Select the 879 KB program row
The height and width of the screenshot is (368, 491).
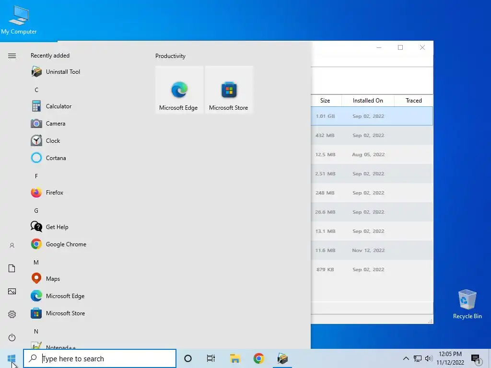pyautogui.click(x=372, y=269)
